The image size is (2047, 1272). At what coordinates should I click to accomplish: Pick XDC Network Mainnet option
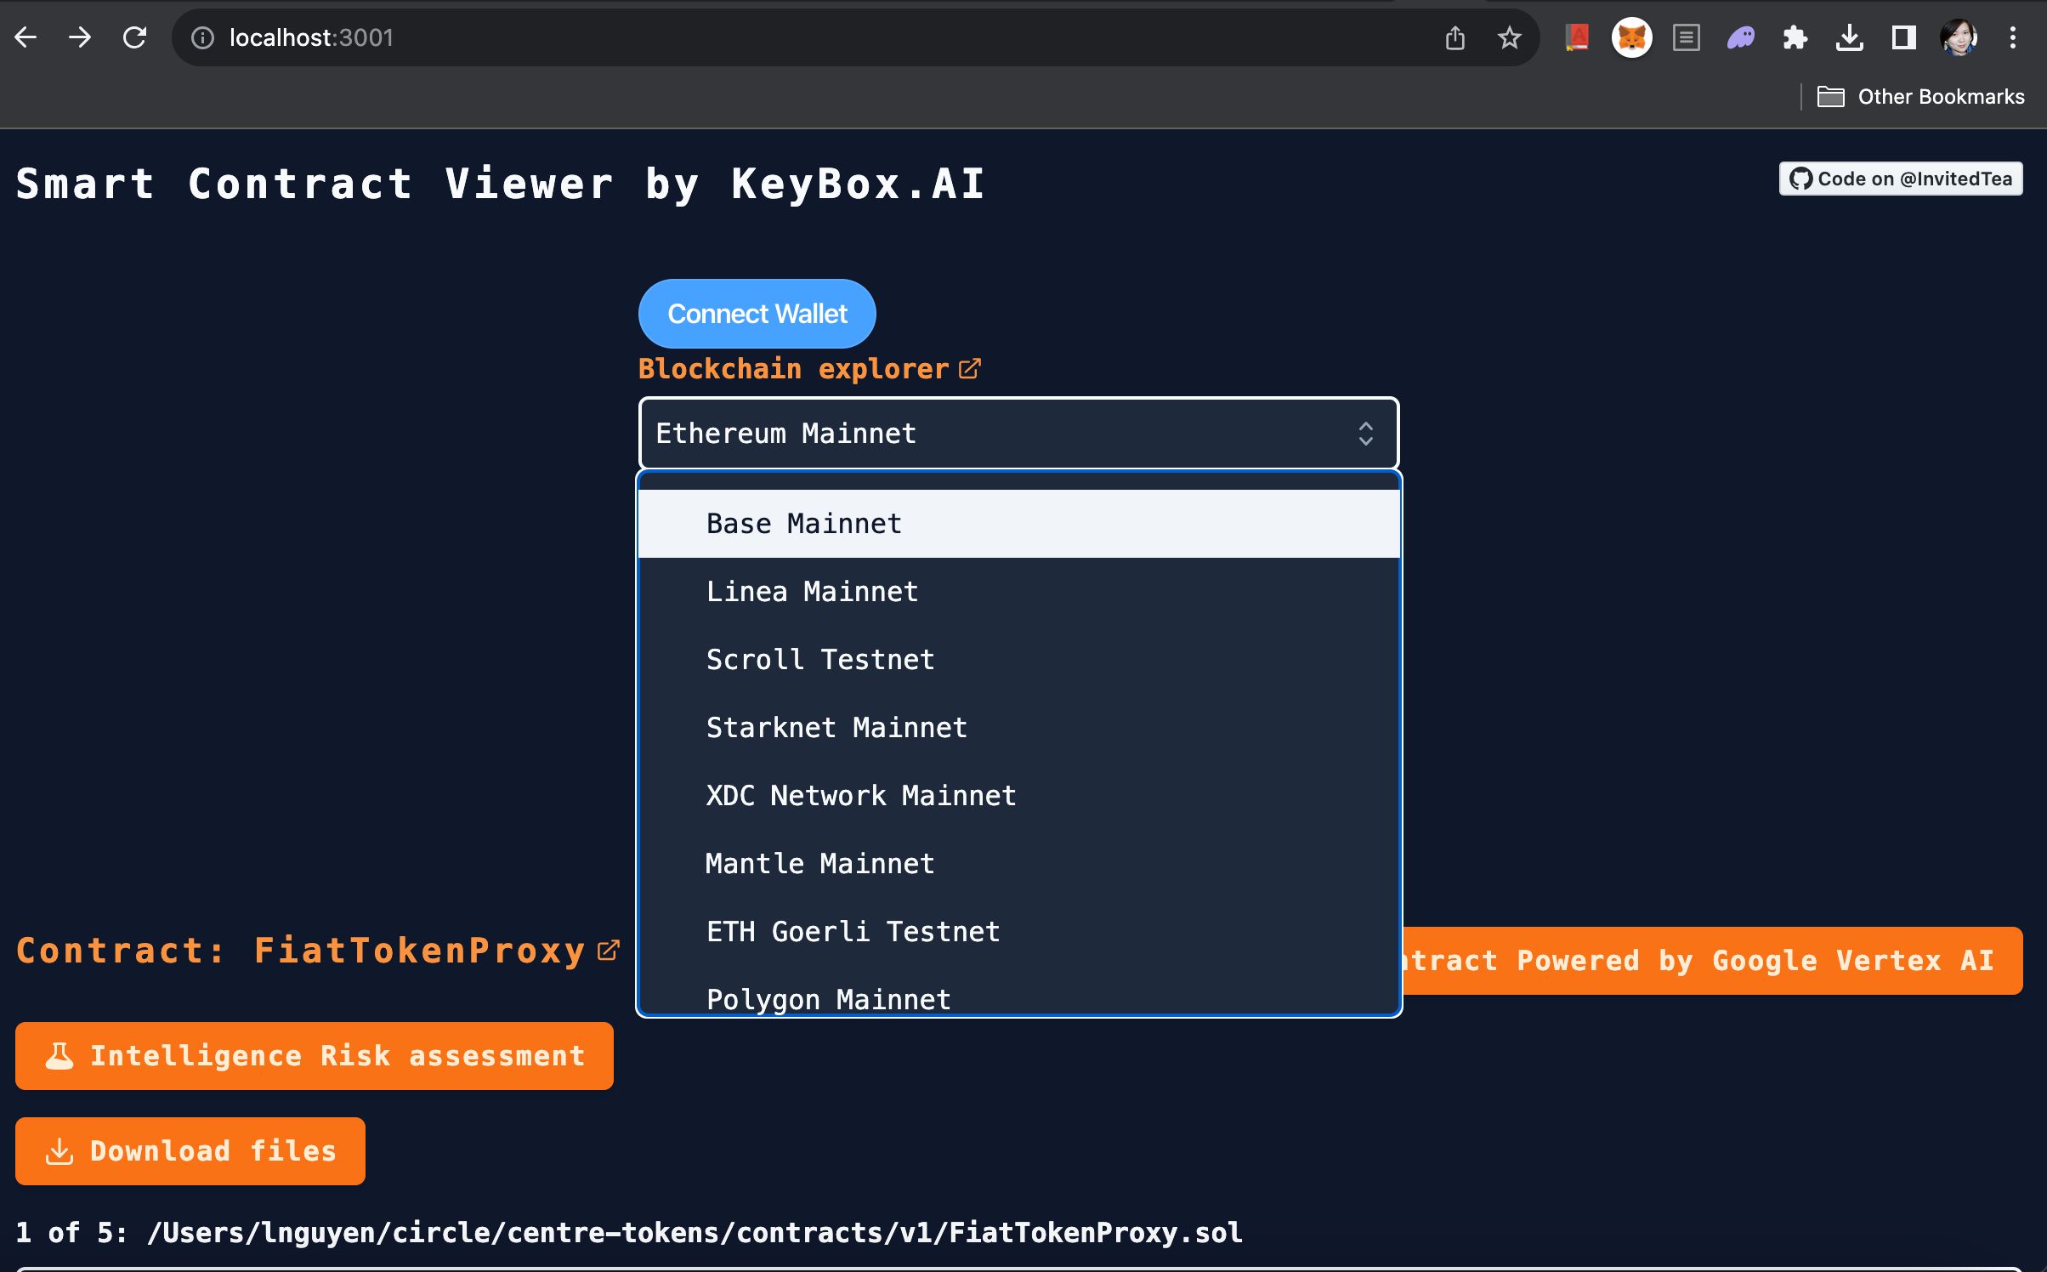click(x=1018, y=796)
